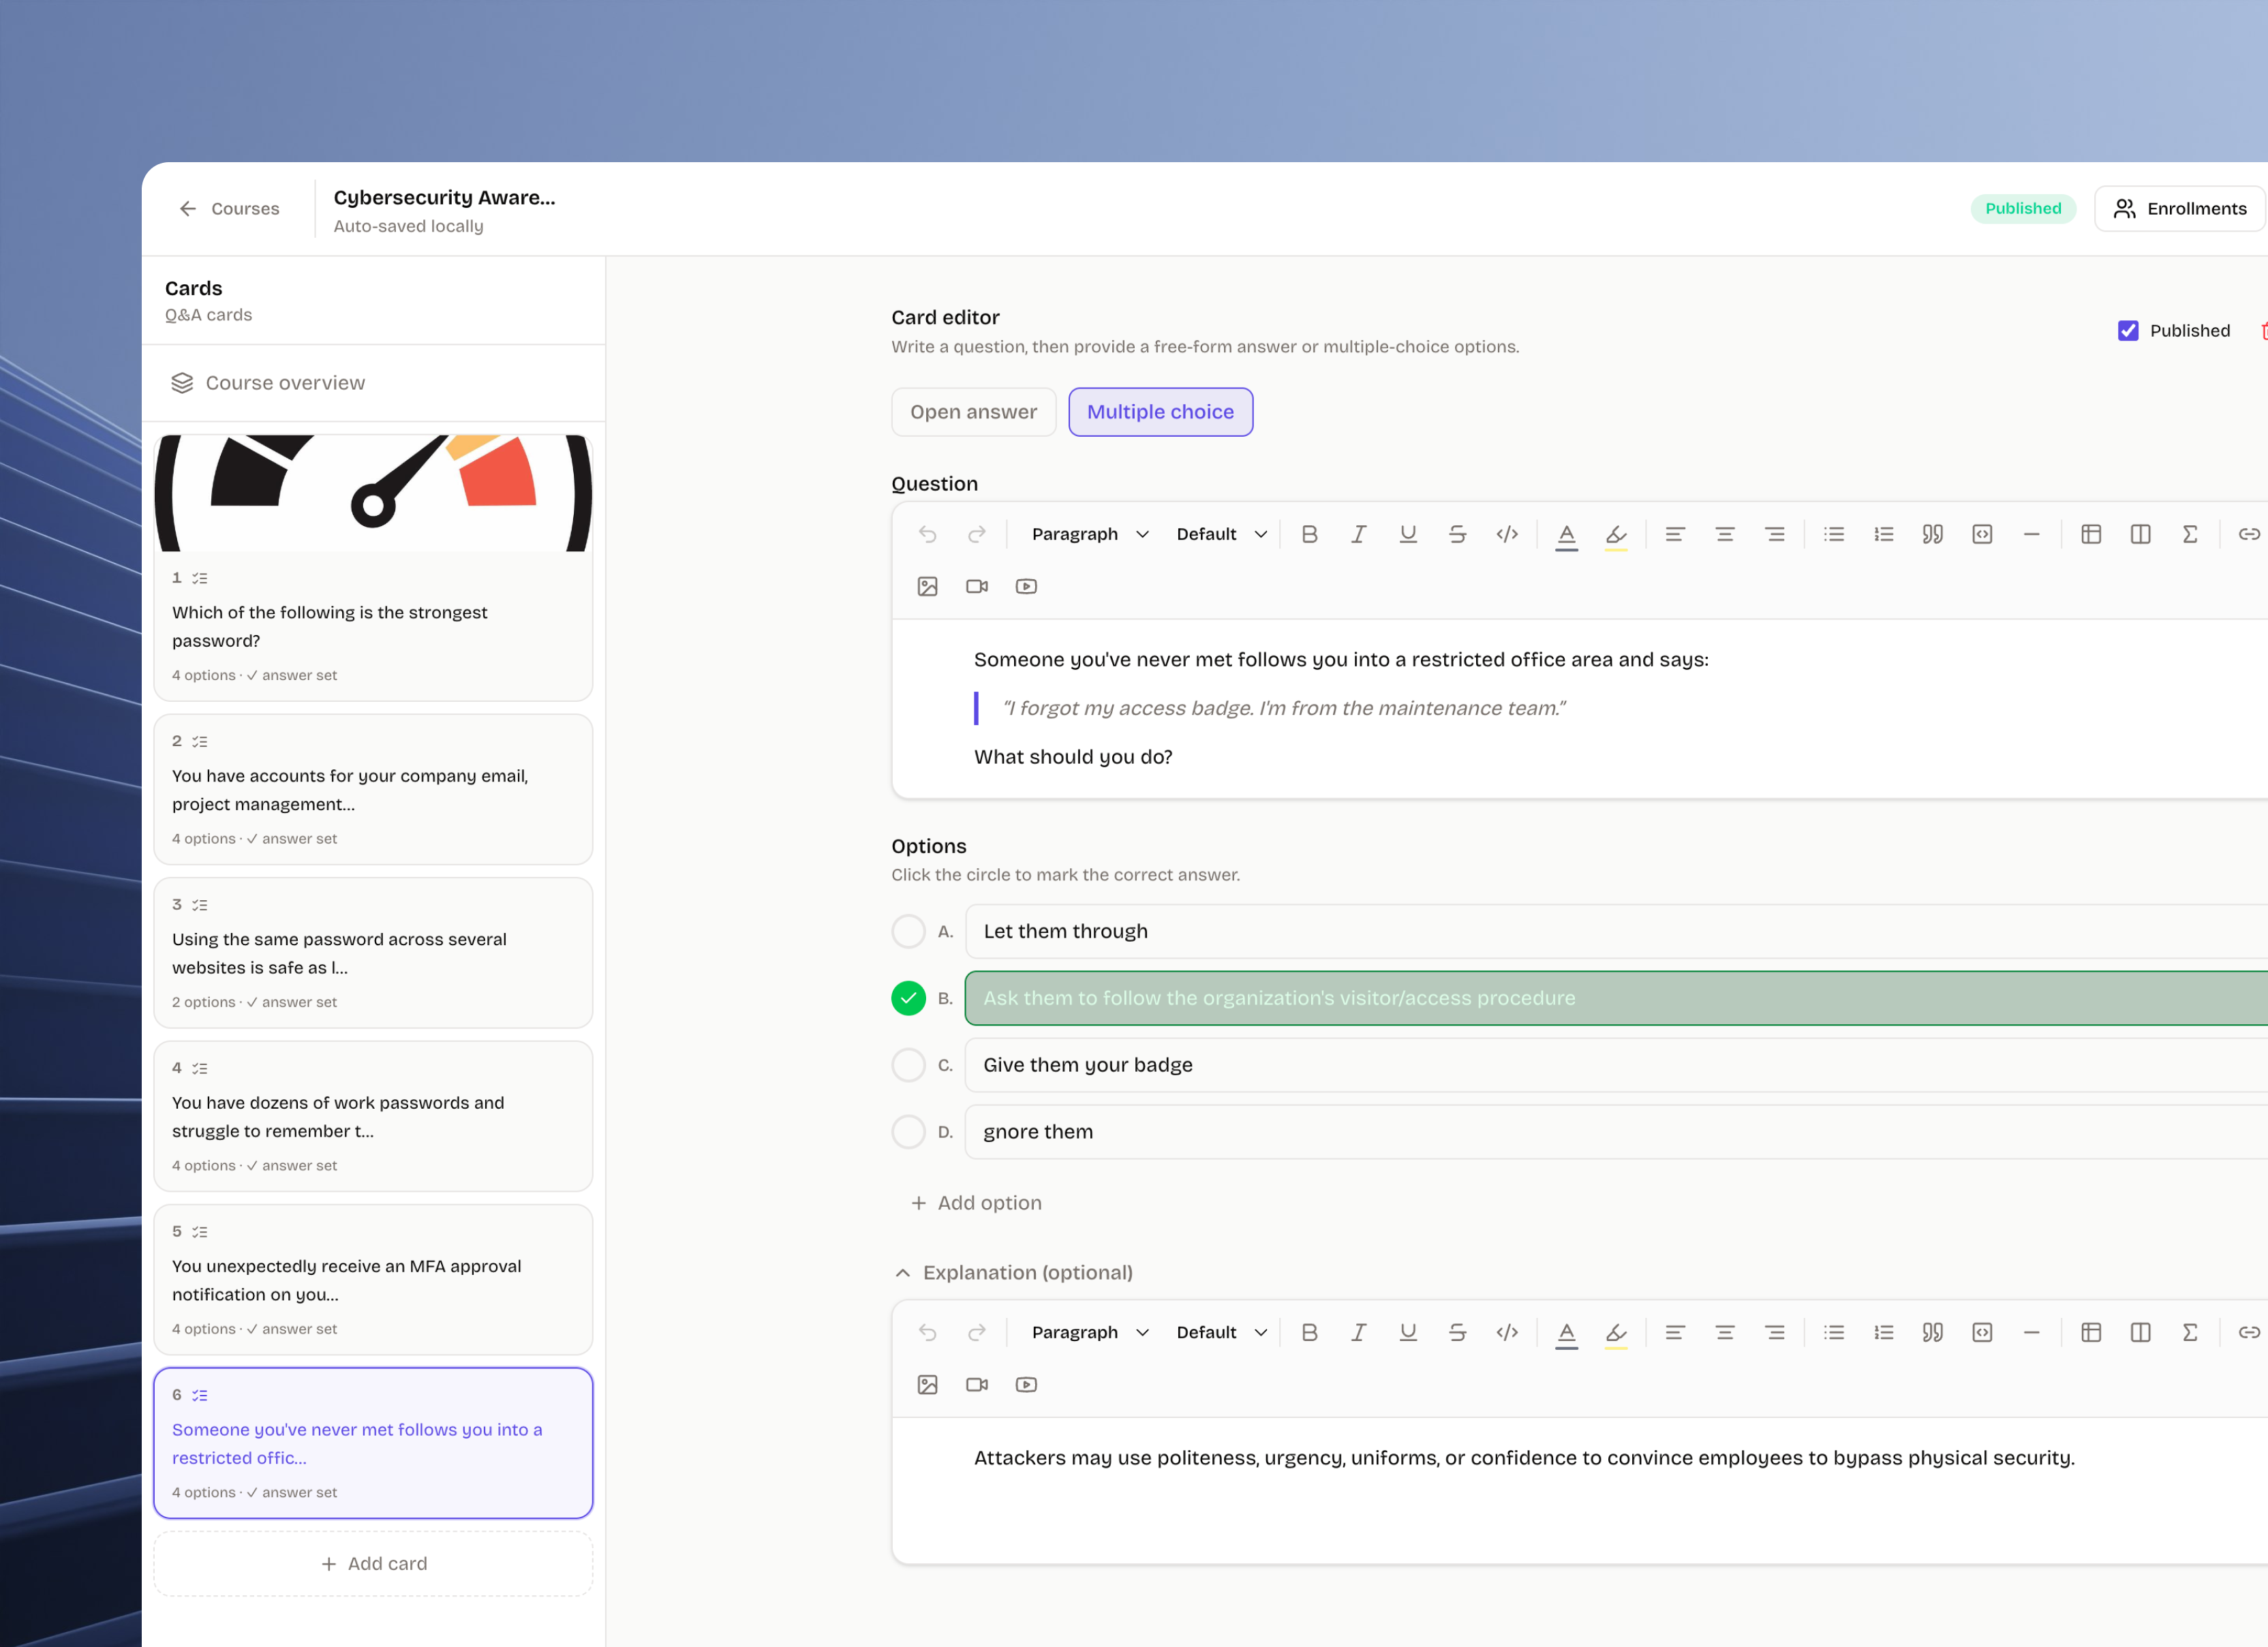Open Course overview in the sidebar
The height and width of the screenshot is (1647, 2268).
point(373,383)
